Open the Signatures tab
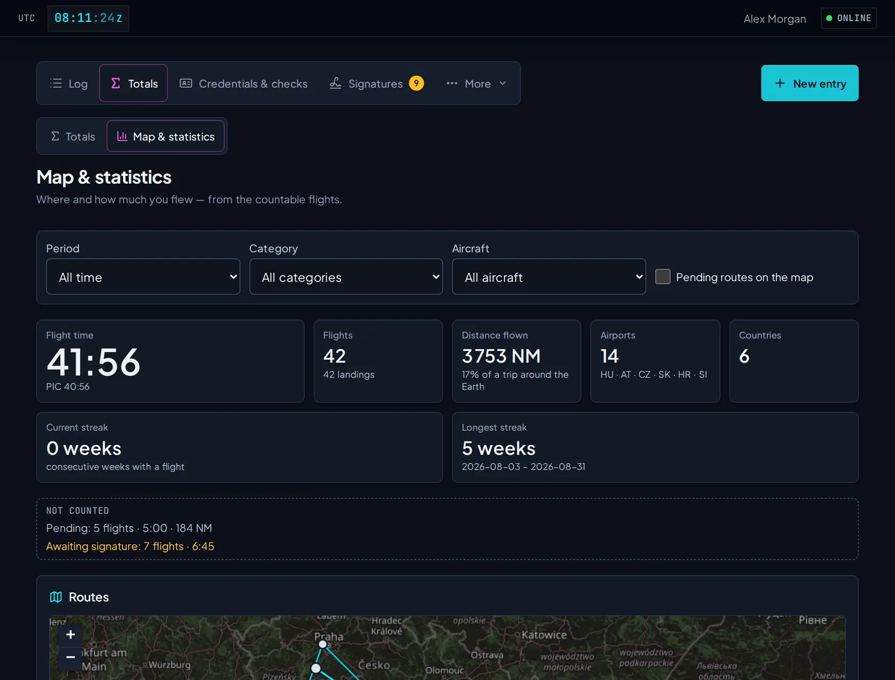This screenshot has height=680, width=895. [x=376, y=84]
